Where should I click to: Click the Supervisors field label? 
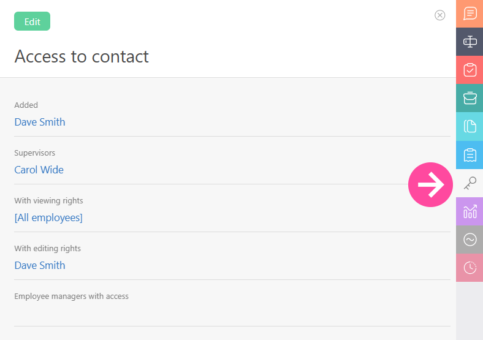pyautogui.click(x=35, y=153)
